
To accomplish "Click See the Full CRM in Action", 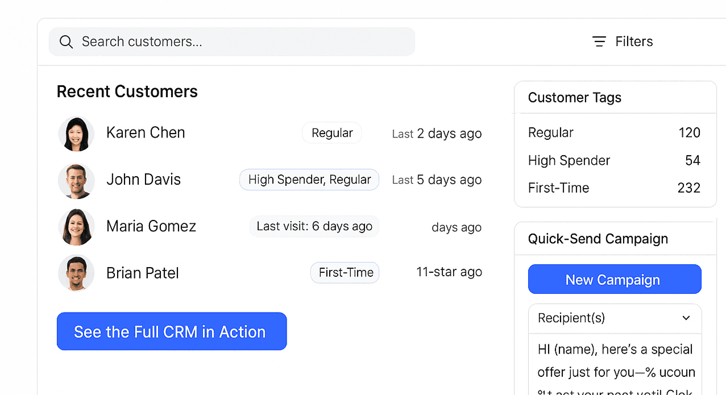I will (171, 331).
